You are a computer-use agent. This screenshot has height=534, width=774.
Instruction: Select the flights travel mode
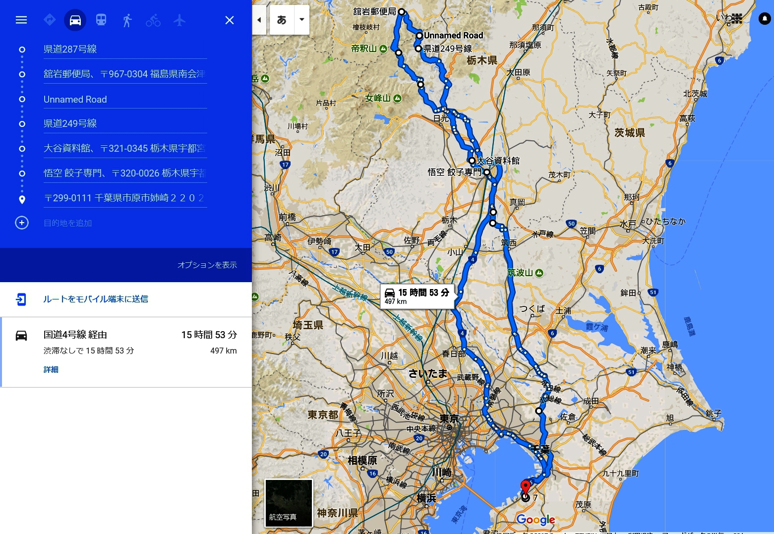click(x=179, y=20)
